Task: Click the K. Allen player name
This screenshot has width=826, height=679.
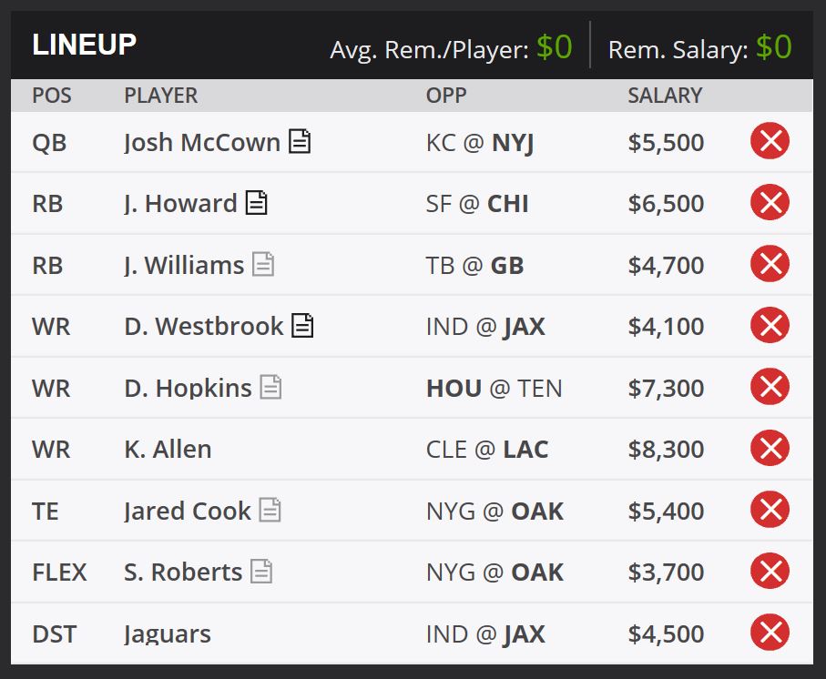Action: click(168, 450)
